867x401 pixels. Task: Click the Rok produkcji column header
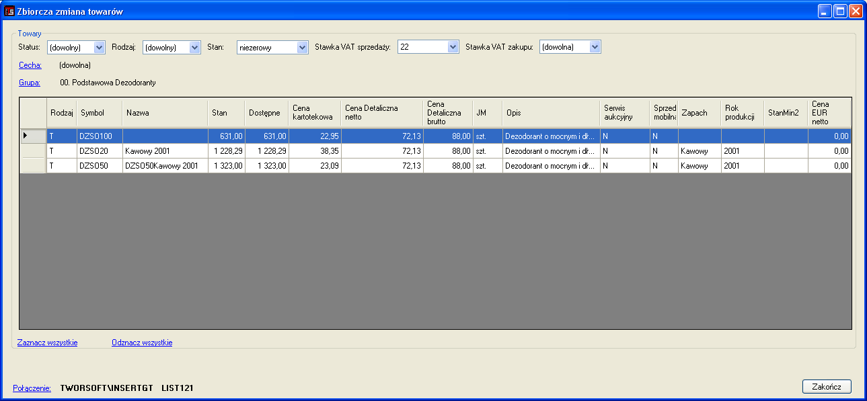pyautogui.click(x=743, y=113)
